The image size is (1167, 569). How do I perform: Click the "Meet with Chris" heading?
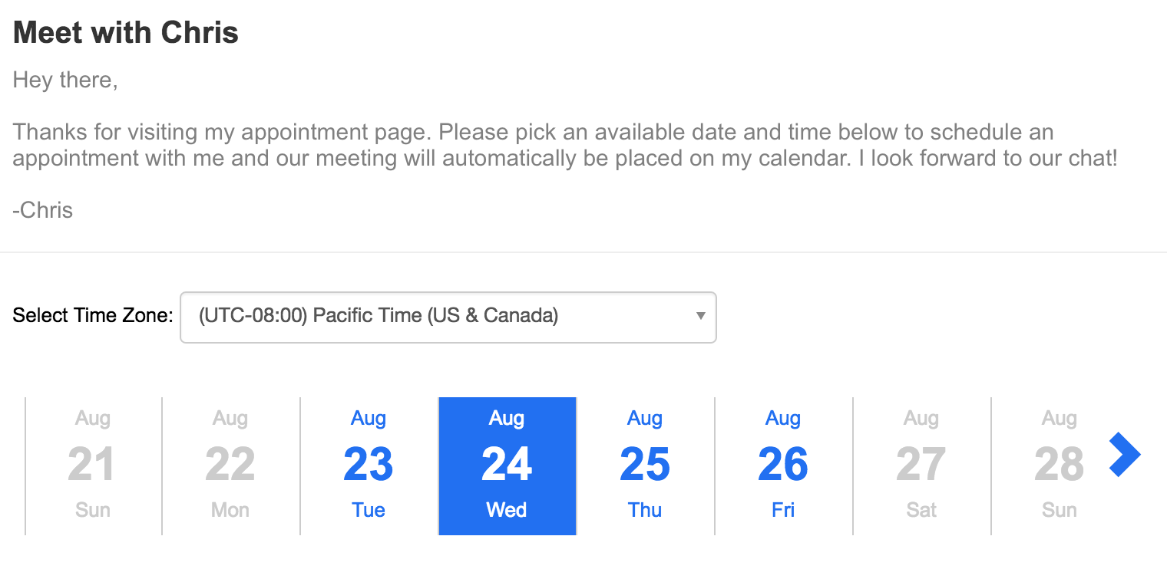click(126, 33)
